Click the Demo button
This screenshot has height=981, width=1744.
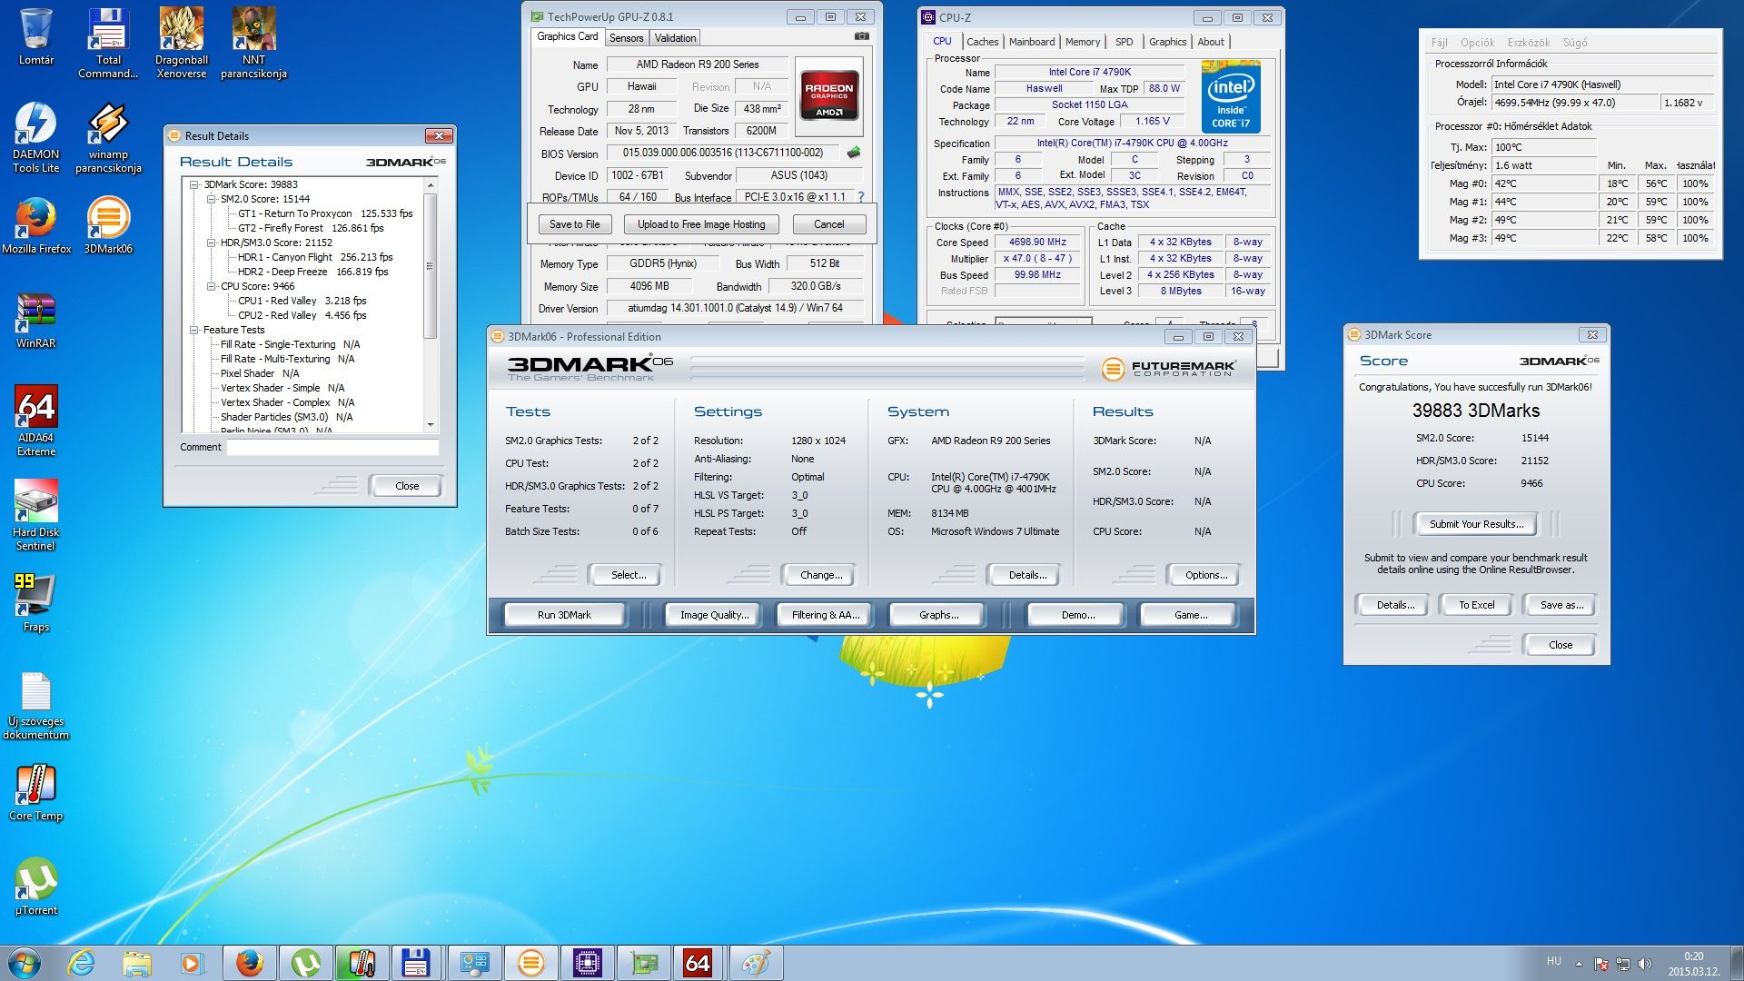coord(1077,615)
